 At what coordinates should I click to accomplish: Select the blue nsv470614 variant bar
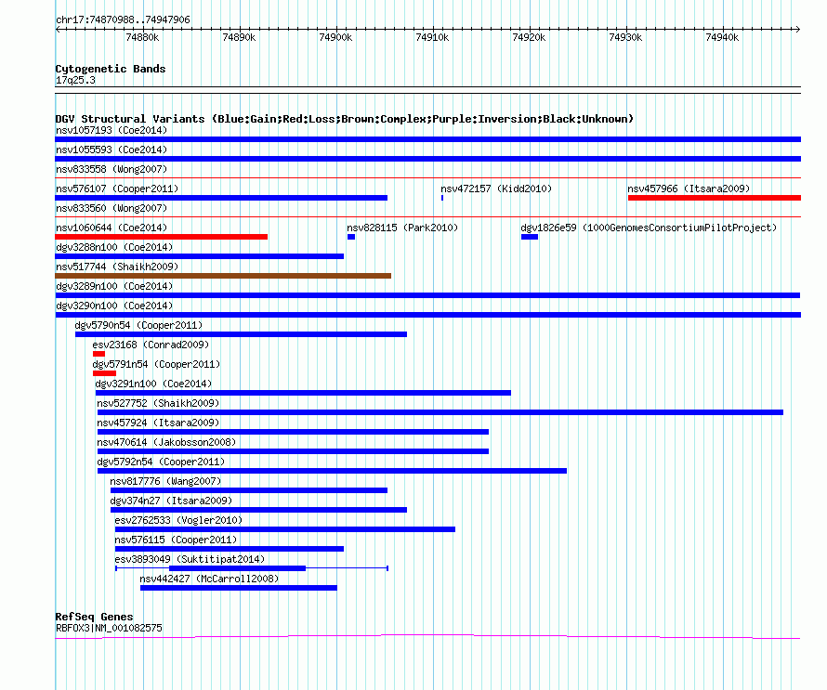click(x=294, y=451)
